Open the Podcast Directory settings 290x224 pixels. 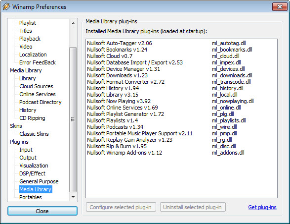click(41, 102)
